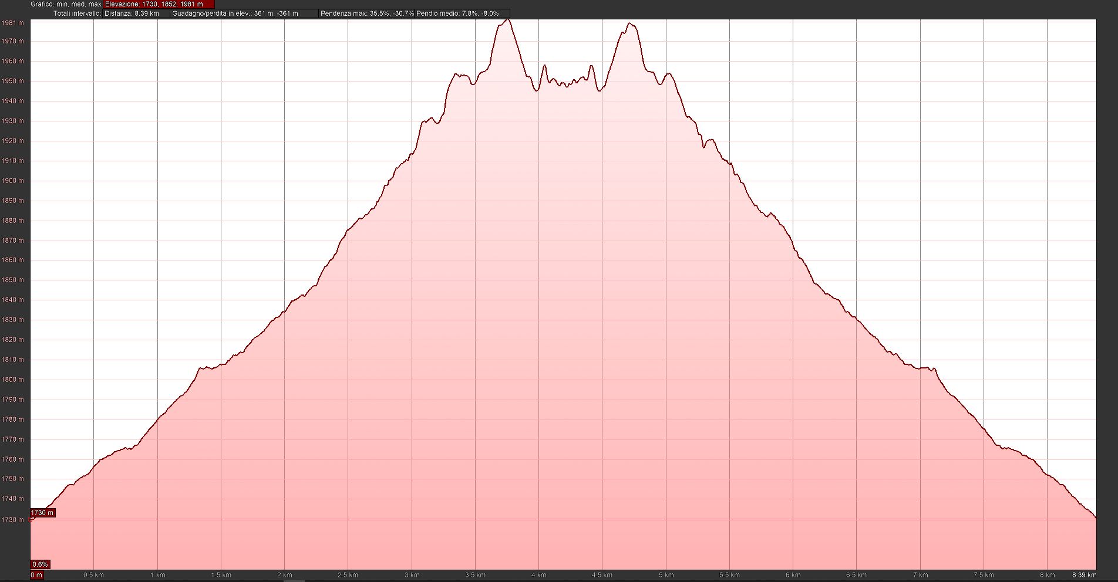Click the 1850 m label on elevation axis

[x=13, y=280]
